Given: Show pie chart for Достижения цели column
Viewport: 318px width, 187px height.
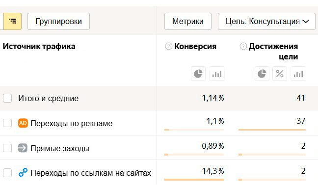Looking at the screenshot, I should pos(262,74).
